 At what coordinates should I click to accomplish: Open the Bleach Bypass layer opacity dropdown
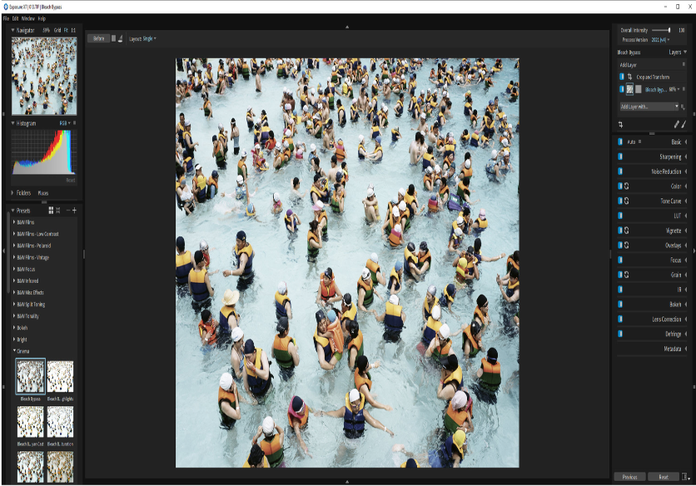pos(674,89)
